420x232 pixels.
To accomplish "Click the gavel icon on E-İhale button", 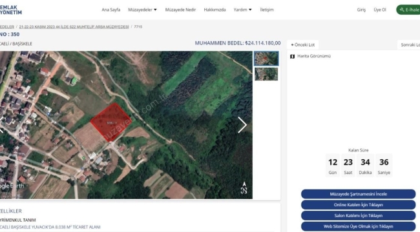I will coord(402,10).
